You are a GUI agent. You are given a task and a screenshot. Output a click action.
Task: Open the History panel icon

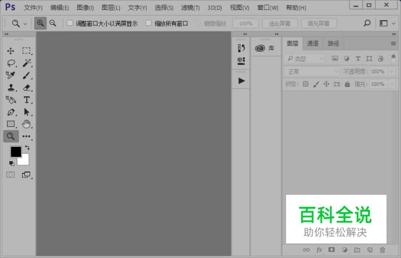pyautogui.click(x=241, y=48)
